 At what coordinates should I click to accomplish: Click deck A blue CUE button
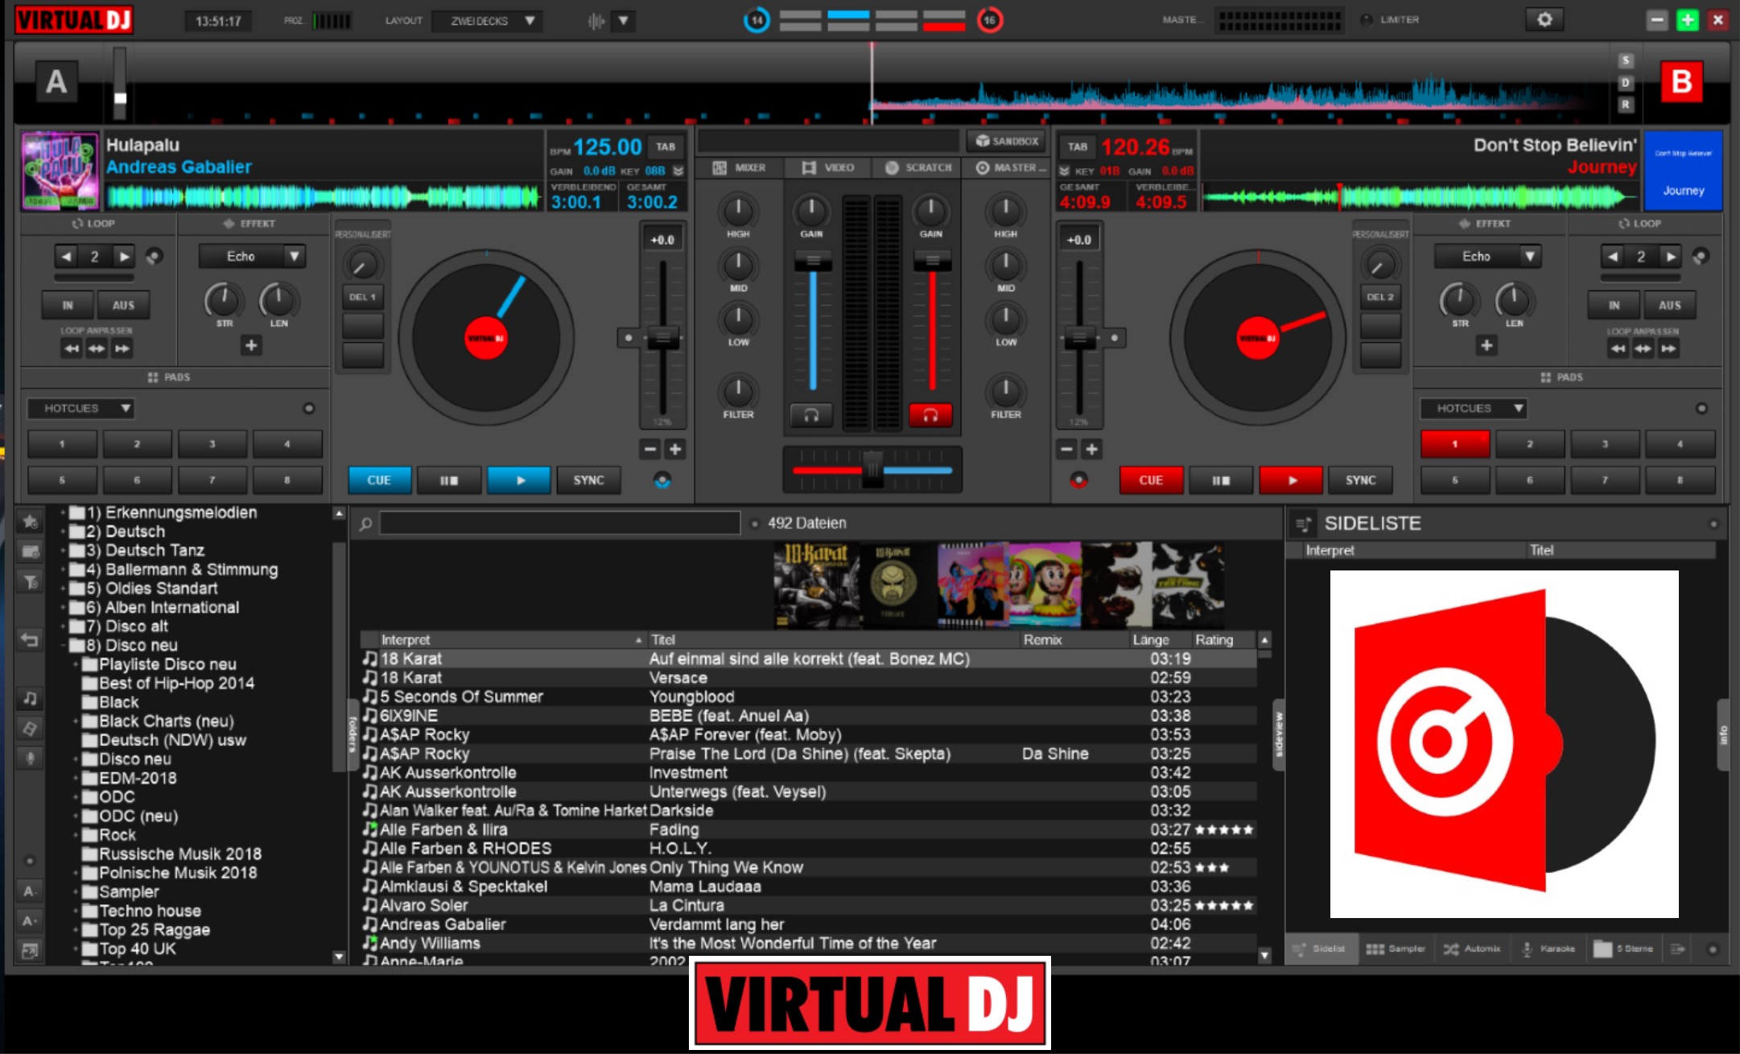(x=379, y=480)
